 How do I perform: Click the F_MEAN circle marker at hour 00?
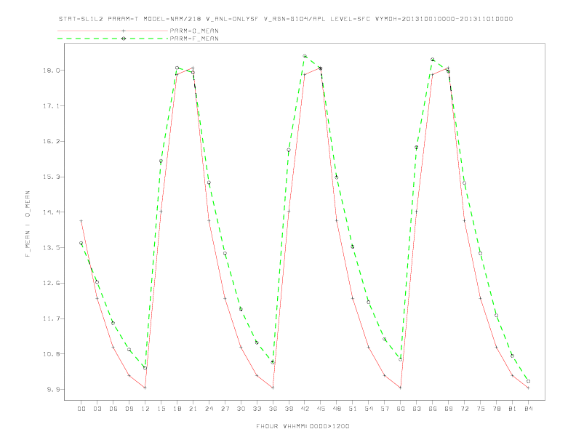click(81, 243)
